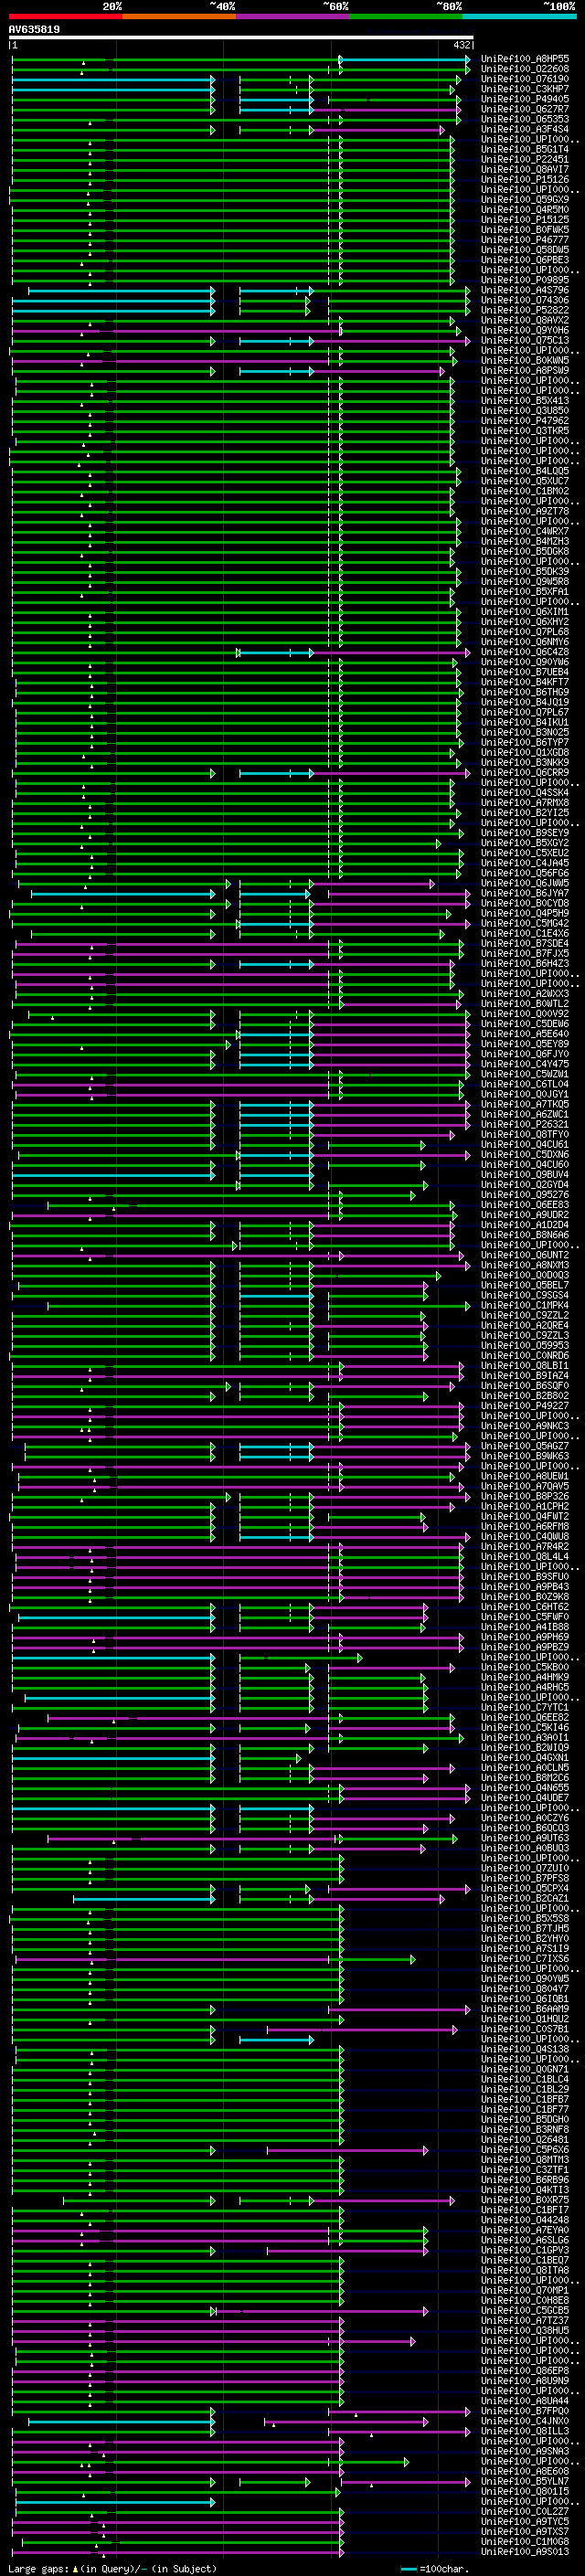Select the UniRef100_B4LQQ5 label
Viewport: 585px width, 2576px height.
point(525,471)
